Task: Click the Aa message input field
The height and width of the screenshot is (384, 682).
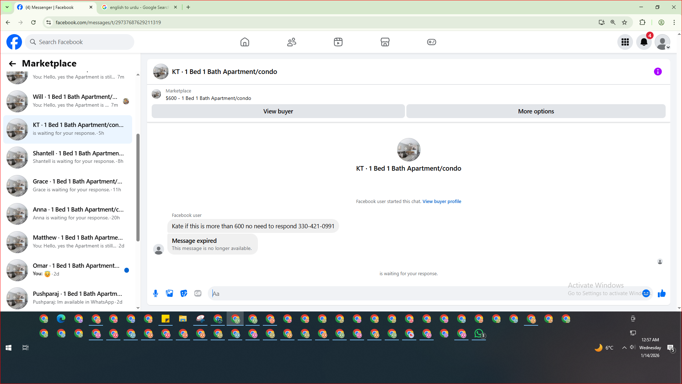Action: click(x=391, y=293)
